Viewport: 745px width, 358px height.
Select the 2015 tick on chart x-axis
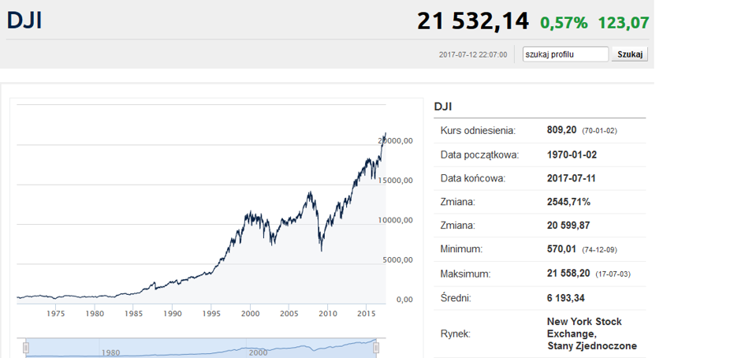coord(367,314)
